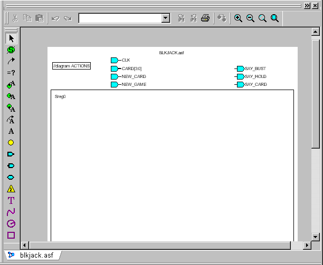Select the yellow warning triangle tool

[11, 189]
